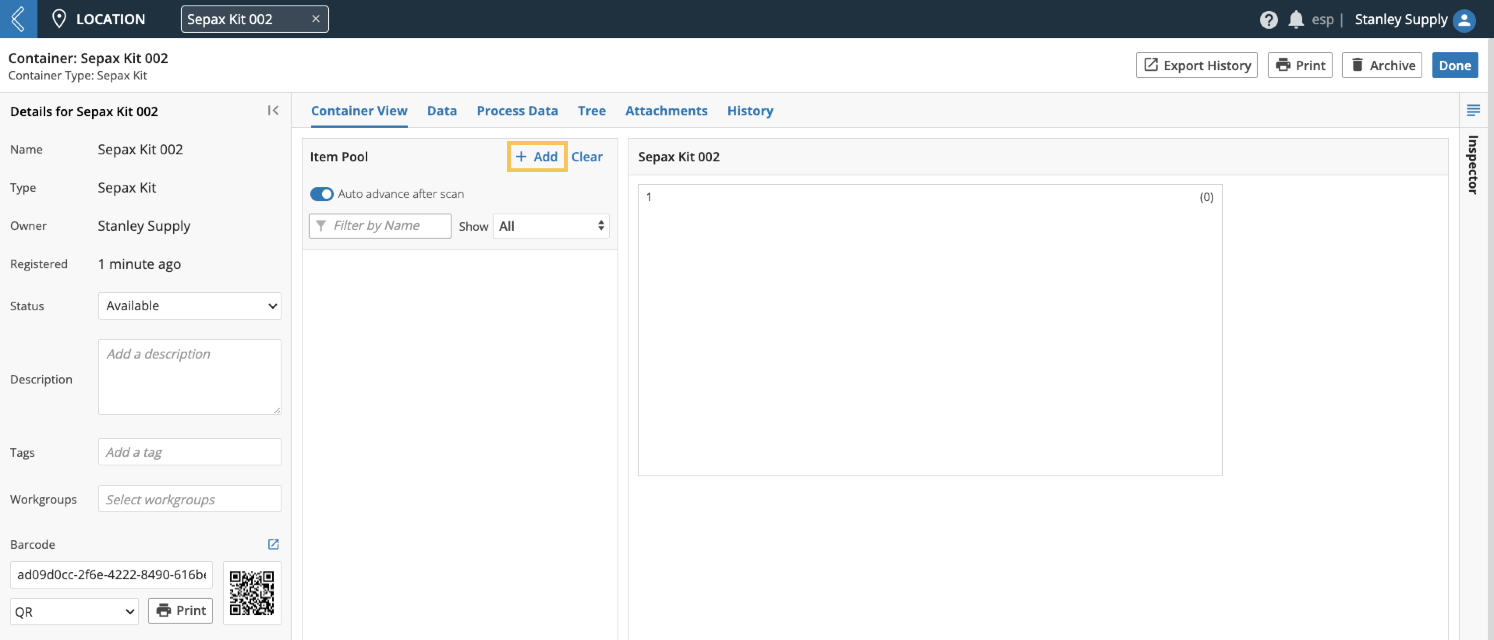Click the Done button

click(1455, 65)
